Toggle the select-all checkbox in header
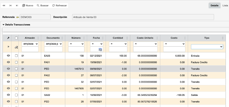The width and height of the screenshot is (229, 107). tap(16, 38)
